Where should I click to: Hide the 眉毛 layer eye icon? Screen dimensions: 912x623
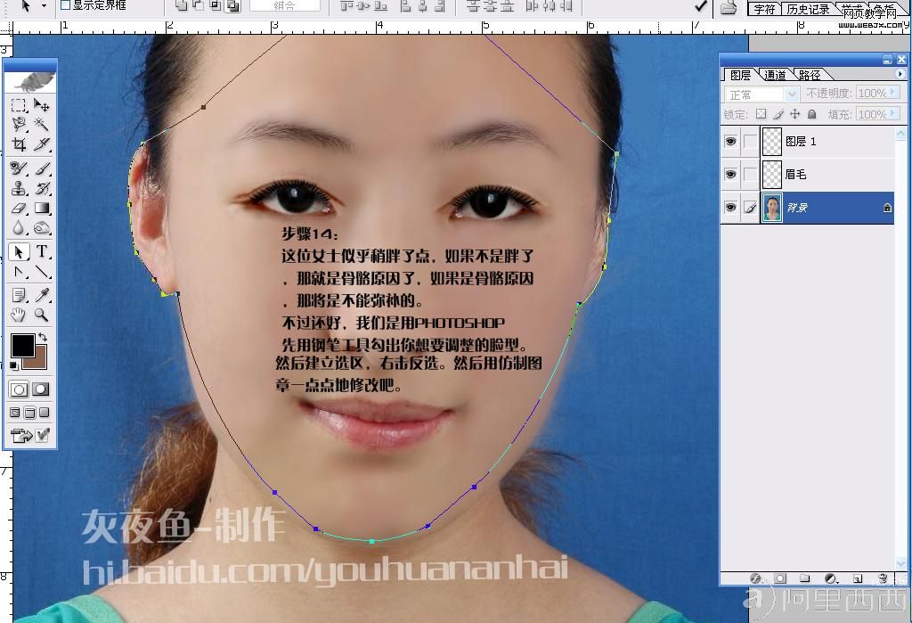click(730, 174)
